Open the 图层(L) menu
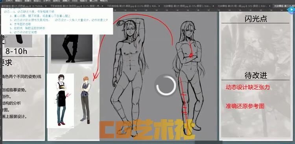Viewport: 295px width, 144px height. click(37, 1)
